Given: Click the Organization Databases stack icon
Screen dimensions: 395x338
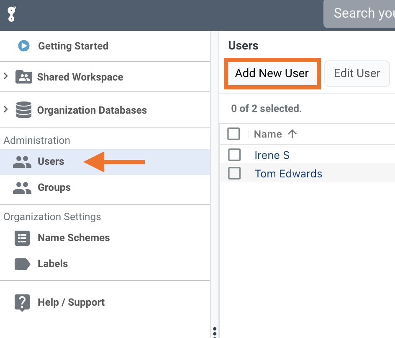Looking at the screenshot, I should (24, 110).
